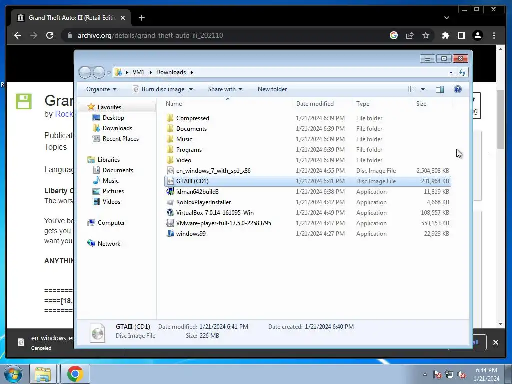Screen dimensions: 512x384
Task: Select the Videos library in the sidebar
Action: tap(111, 202)
